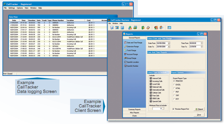The height and width of the screenshot is (124, 224).
Task: Uncheck National Calls checkbox
Action: (x=151, y=87)
